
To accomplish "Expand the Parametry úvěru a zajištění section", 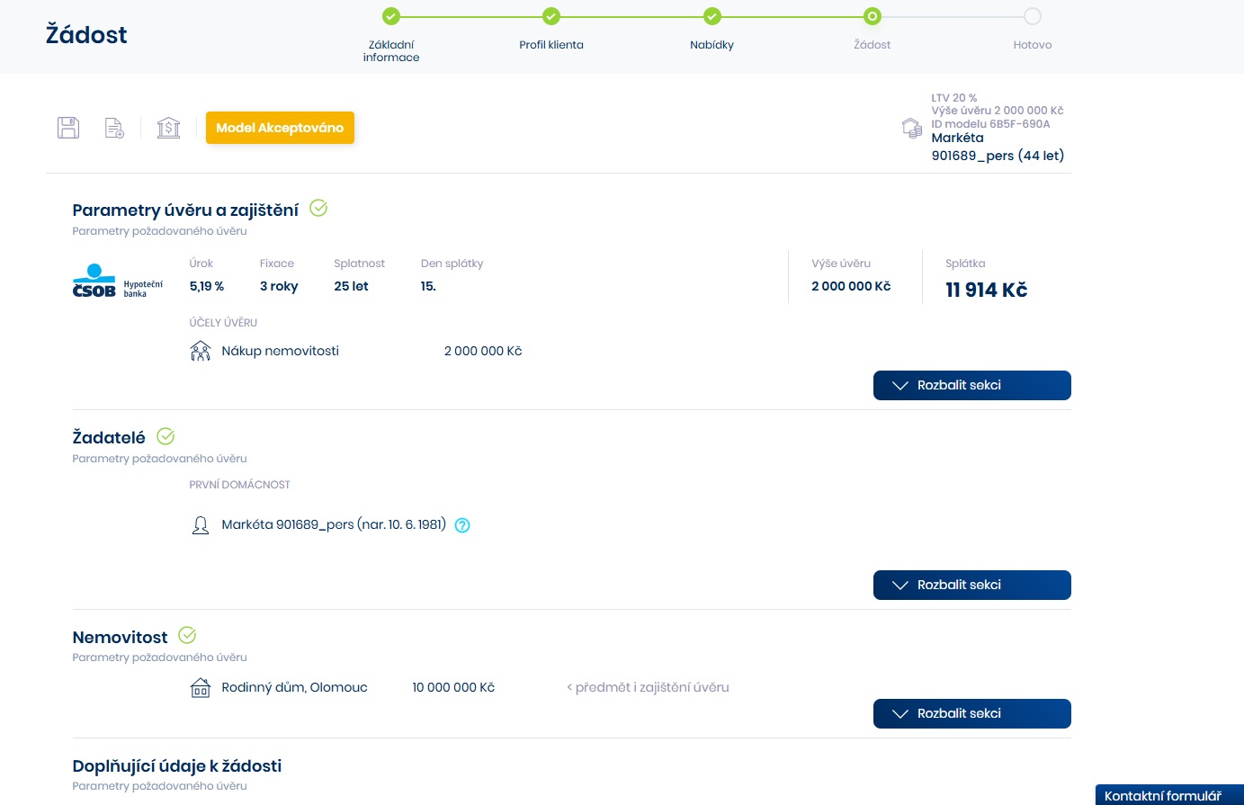I will 971,385.
